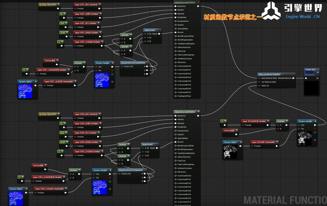Collapse the Input 材质2_粗糙度 node arrow
The width and height of the screenshot is (327, 206).
click(x=101, y=142)
